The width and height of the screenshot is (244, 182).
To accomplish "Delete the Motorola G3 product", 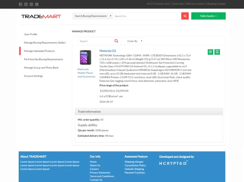I will [217, 52].
